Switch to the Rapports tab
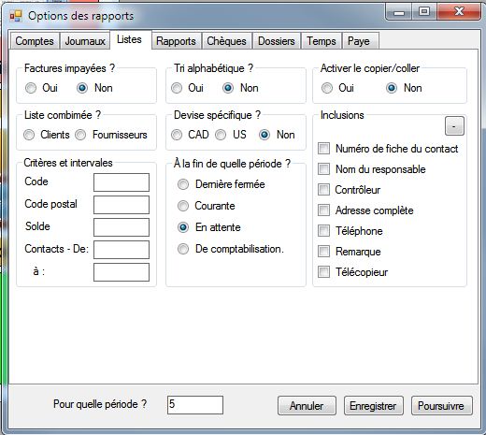Screen dimensions: 486x435 pyautogui.click(x=176, y=41)
